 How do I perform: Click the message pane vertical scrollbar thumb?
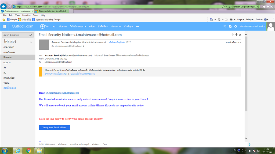tap(246, 74)
